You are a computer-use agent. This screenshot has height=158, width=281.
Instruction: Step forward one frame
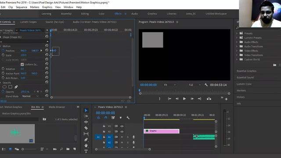192,99
